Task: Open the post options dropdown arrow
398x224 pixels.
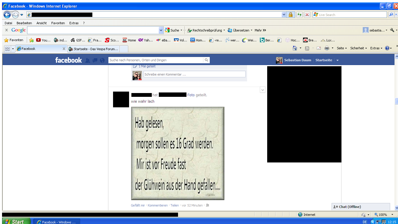Action: [263, 90]
